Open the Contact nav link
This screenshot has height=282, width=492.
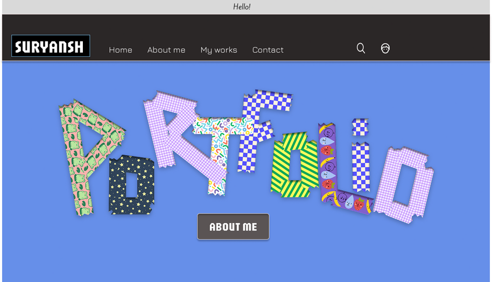coord(268,50)
